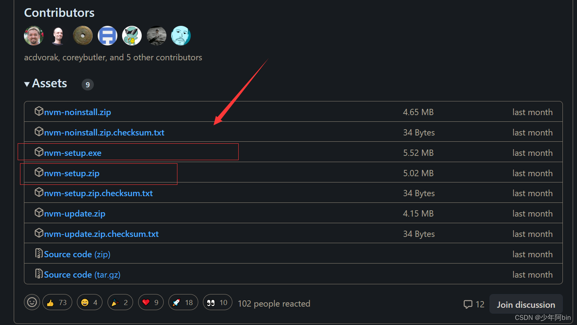Download nvm-setup.zip
577x325 pixels.
[x=71, y=173]
